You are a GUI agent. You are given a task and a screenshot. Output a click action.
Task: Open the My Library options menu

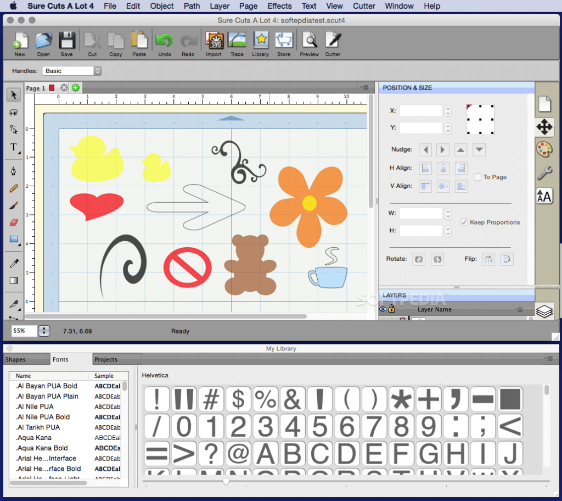point(548,358)
